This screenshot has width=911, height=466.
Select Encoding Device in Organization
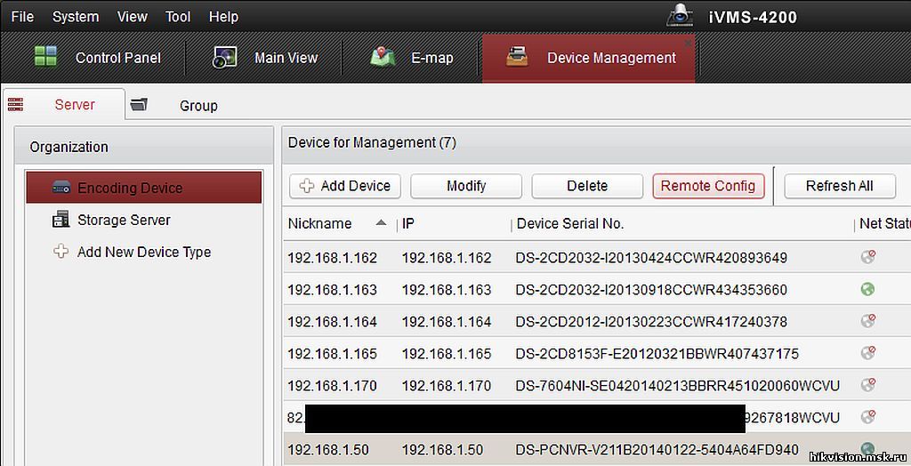pyautogui.click(x=144, y=188)
